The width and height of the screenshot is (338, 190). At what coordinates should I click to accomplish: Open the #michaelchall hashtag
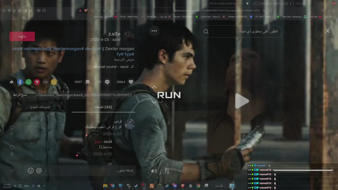click(38, 49)
